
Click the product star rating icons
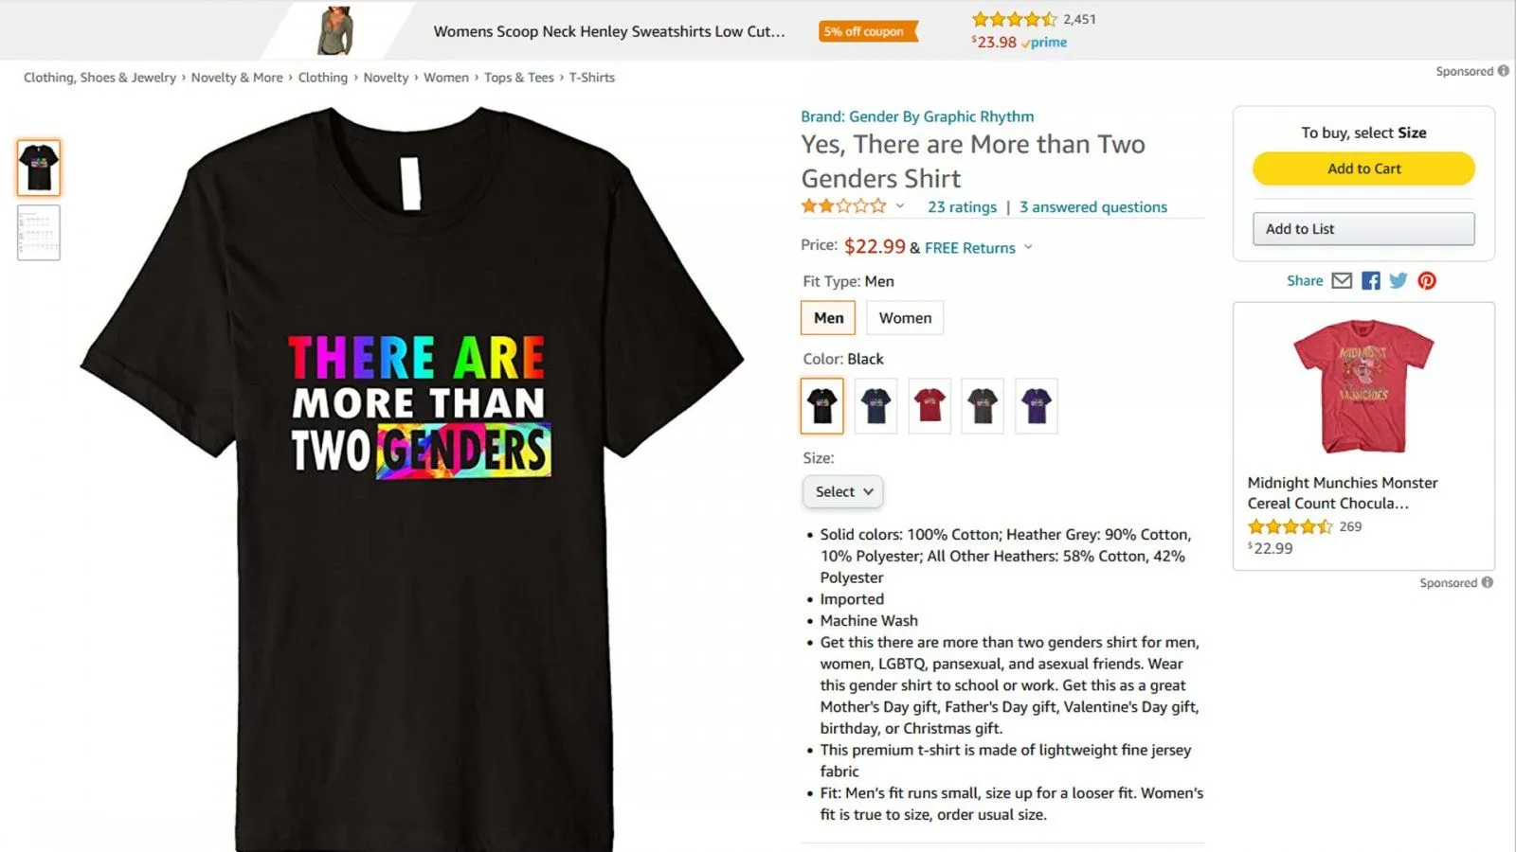coord(843,206)
